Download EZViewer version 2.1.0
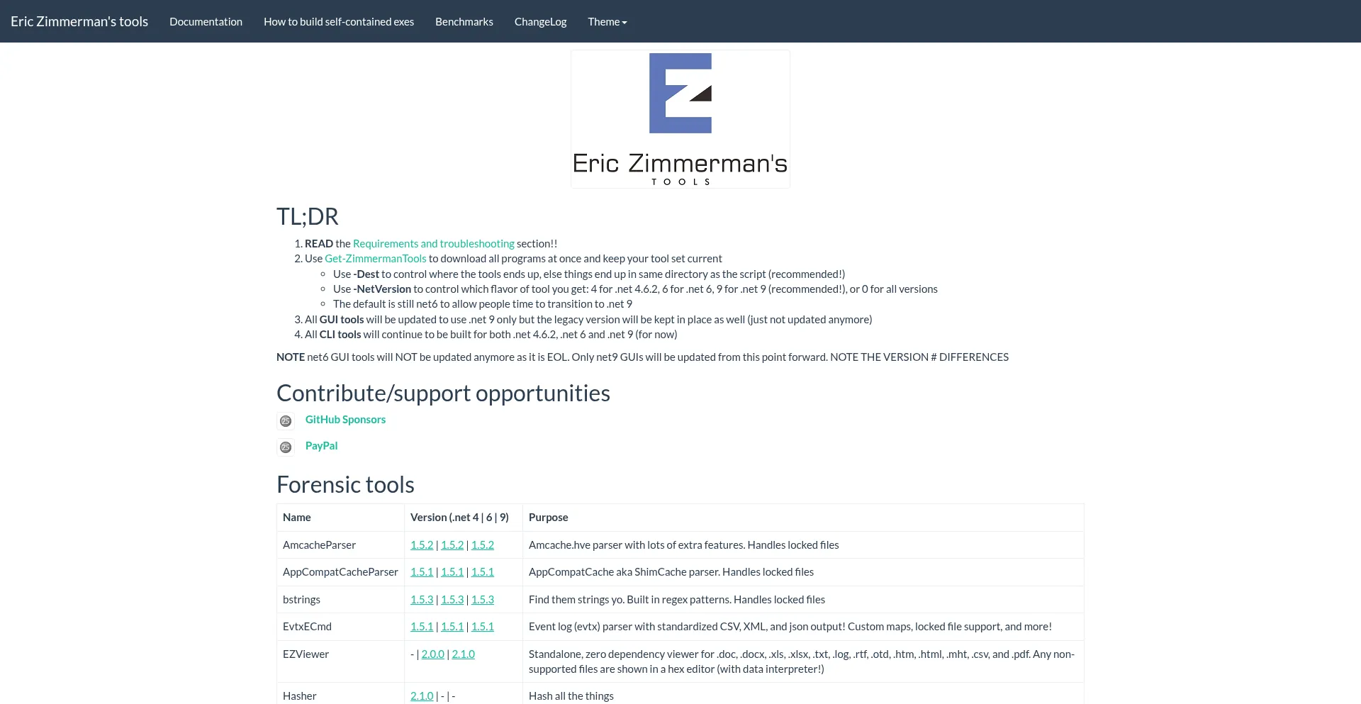 (x=463, y=654)
